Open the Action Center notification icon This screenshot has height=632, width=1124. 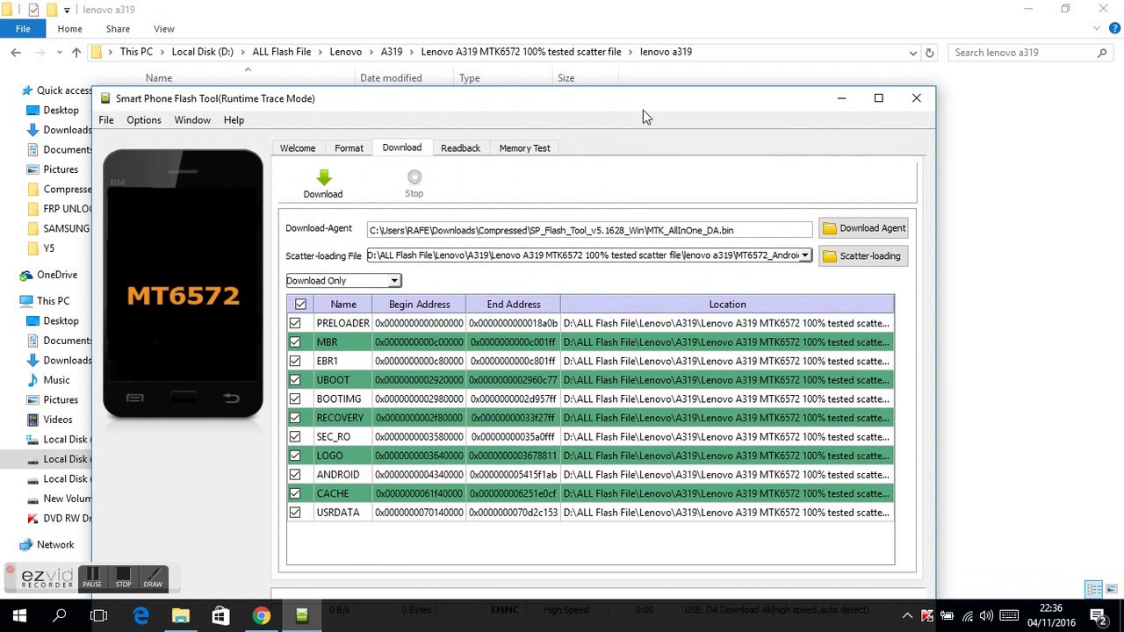pos(1098,616)
